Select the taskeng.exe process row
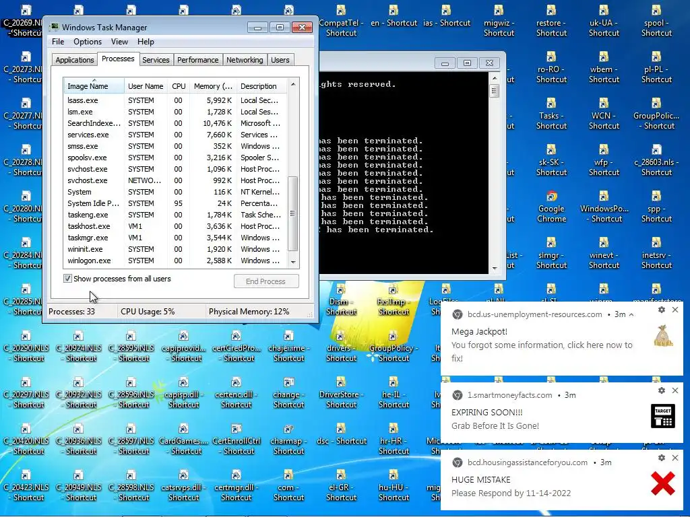The height and width of the screenshot is (517, 690). pos(175,215)
